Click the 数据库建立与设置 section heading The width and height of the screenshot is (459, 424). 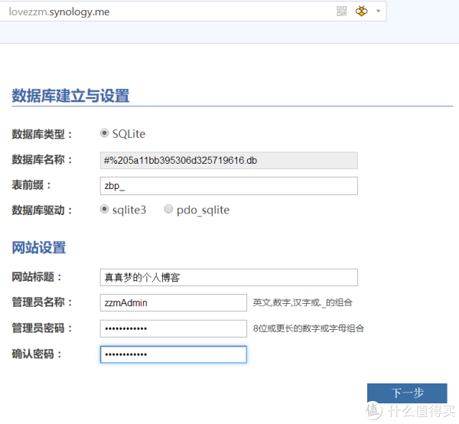pos(70,96)
